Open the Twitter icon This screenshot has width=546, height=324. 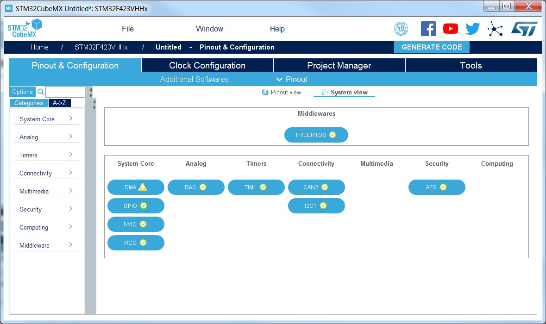pyautogui.click(x=472, y=29)
